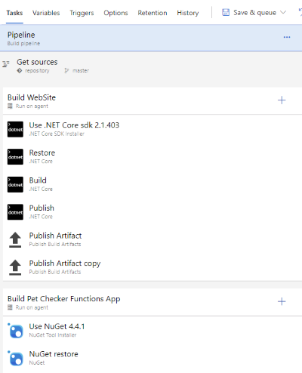Click the floppy disk save icon

click(x=226, y=12)
